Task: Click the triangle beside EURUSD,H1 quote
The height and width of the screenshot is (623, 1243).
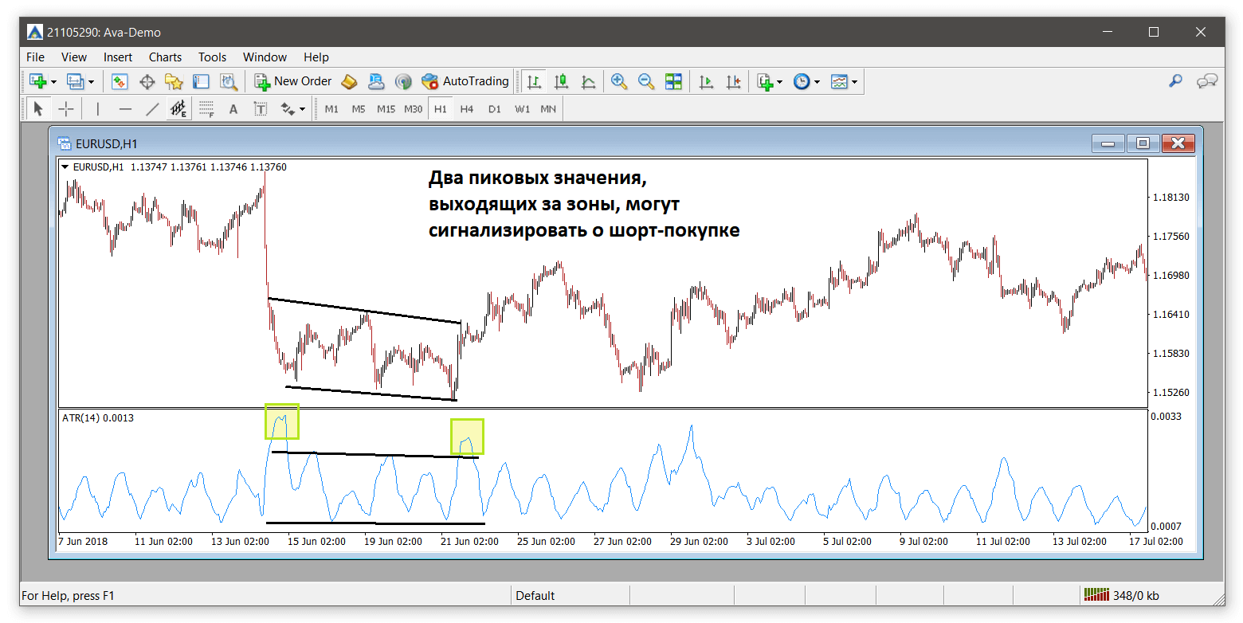Action: pyautogui.click(x=65, y=167)
